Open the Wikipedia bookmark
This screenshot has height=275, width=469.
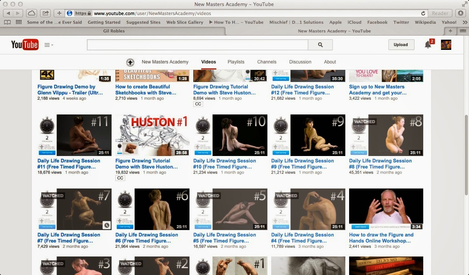tap(425, 22)
